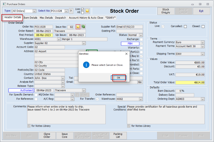This screenshot has height=142, width=214.
Task: Check For Reference checkbox
Action: [36, 99]
